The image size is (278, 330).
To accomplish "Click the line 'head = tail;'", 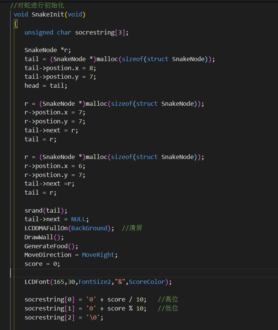I will pos(46,85).
